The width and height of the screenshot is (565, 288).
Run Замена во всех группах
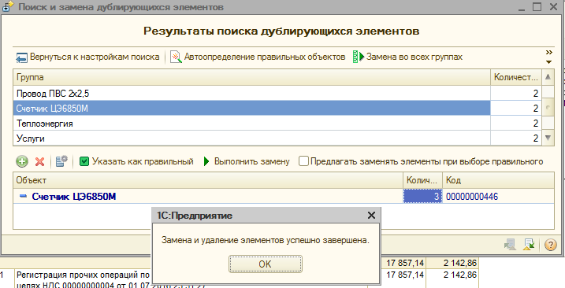coord(408,57)
